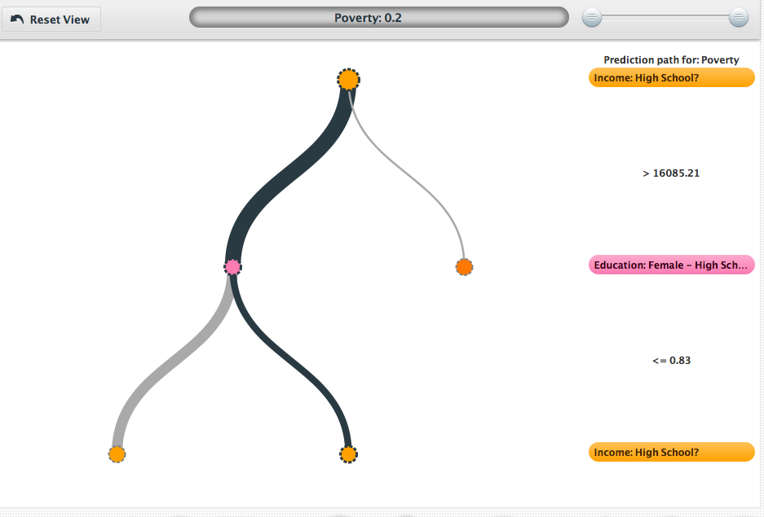The width and height of the screenshot is (764, 517).
Task: Click the Prediction path for: Poverty heading
Action: coord(671,60)
